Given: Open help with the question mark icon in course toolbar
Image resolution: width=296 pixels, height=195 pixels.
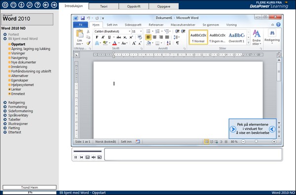Looking at the screenshot, I should click(37, 5).
